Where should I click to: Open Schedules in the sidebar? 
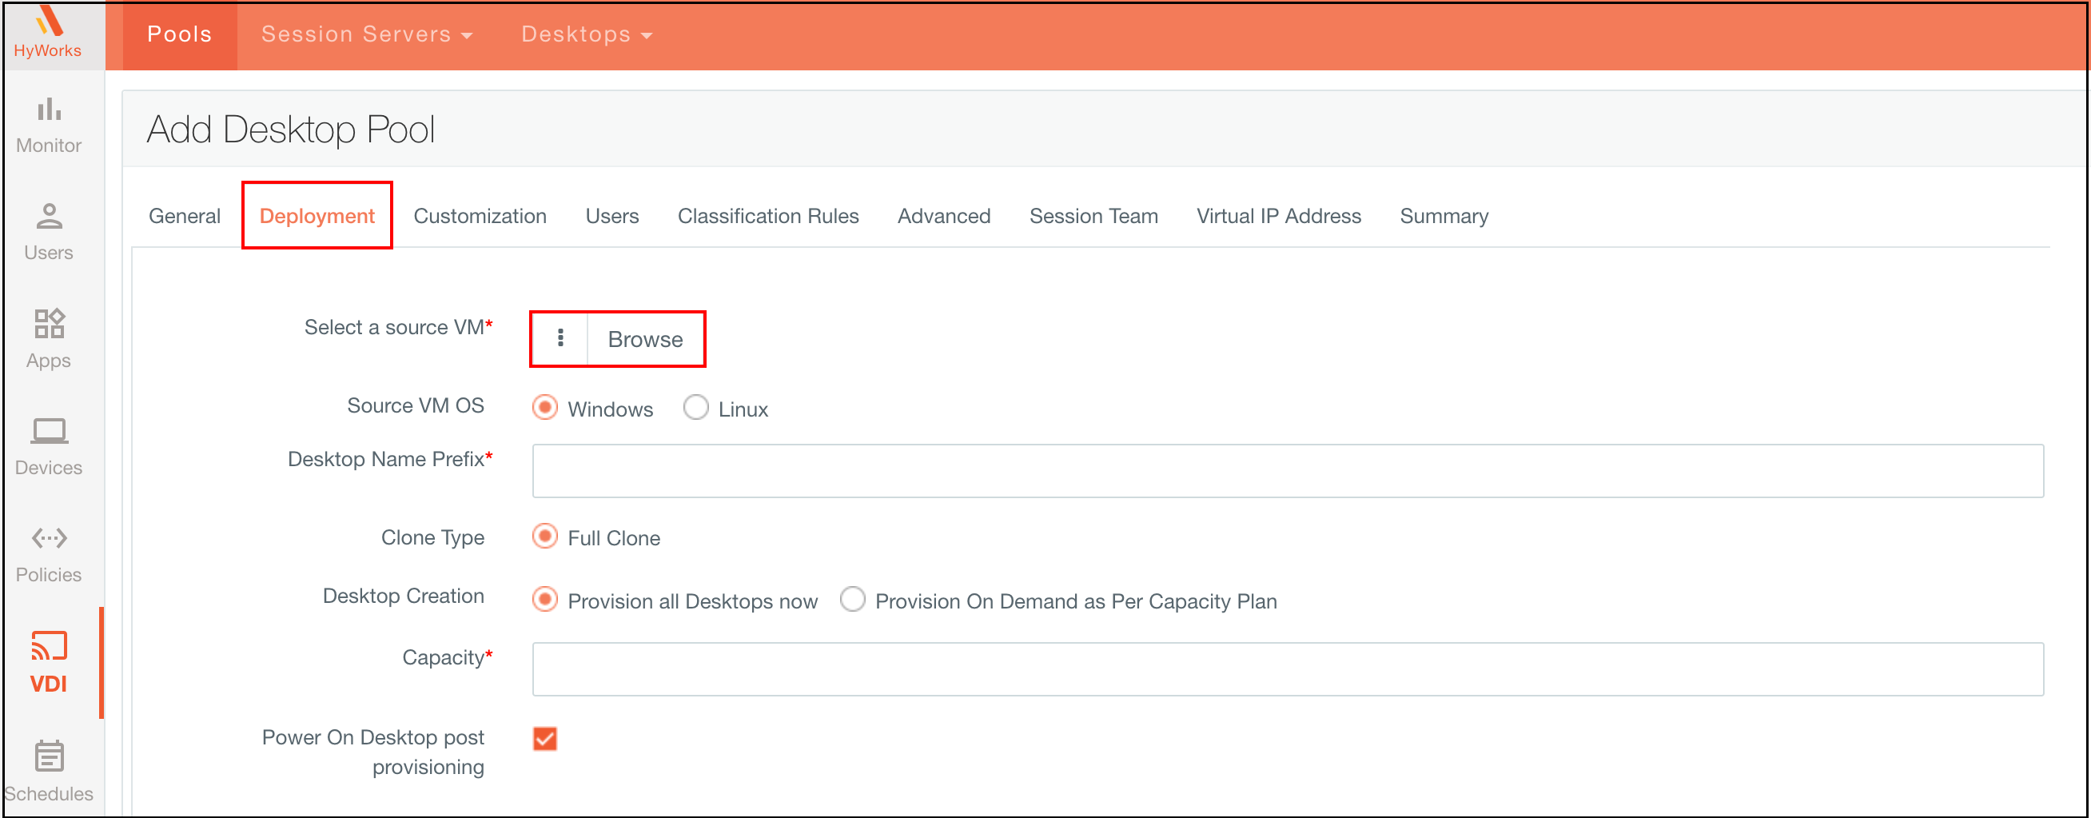pyautogui.click(x=49, y=772)
